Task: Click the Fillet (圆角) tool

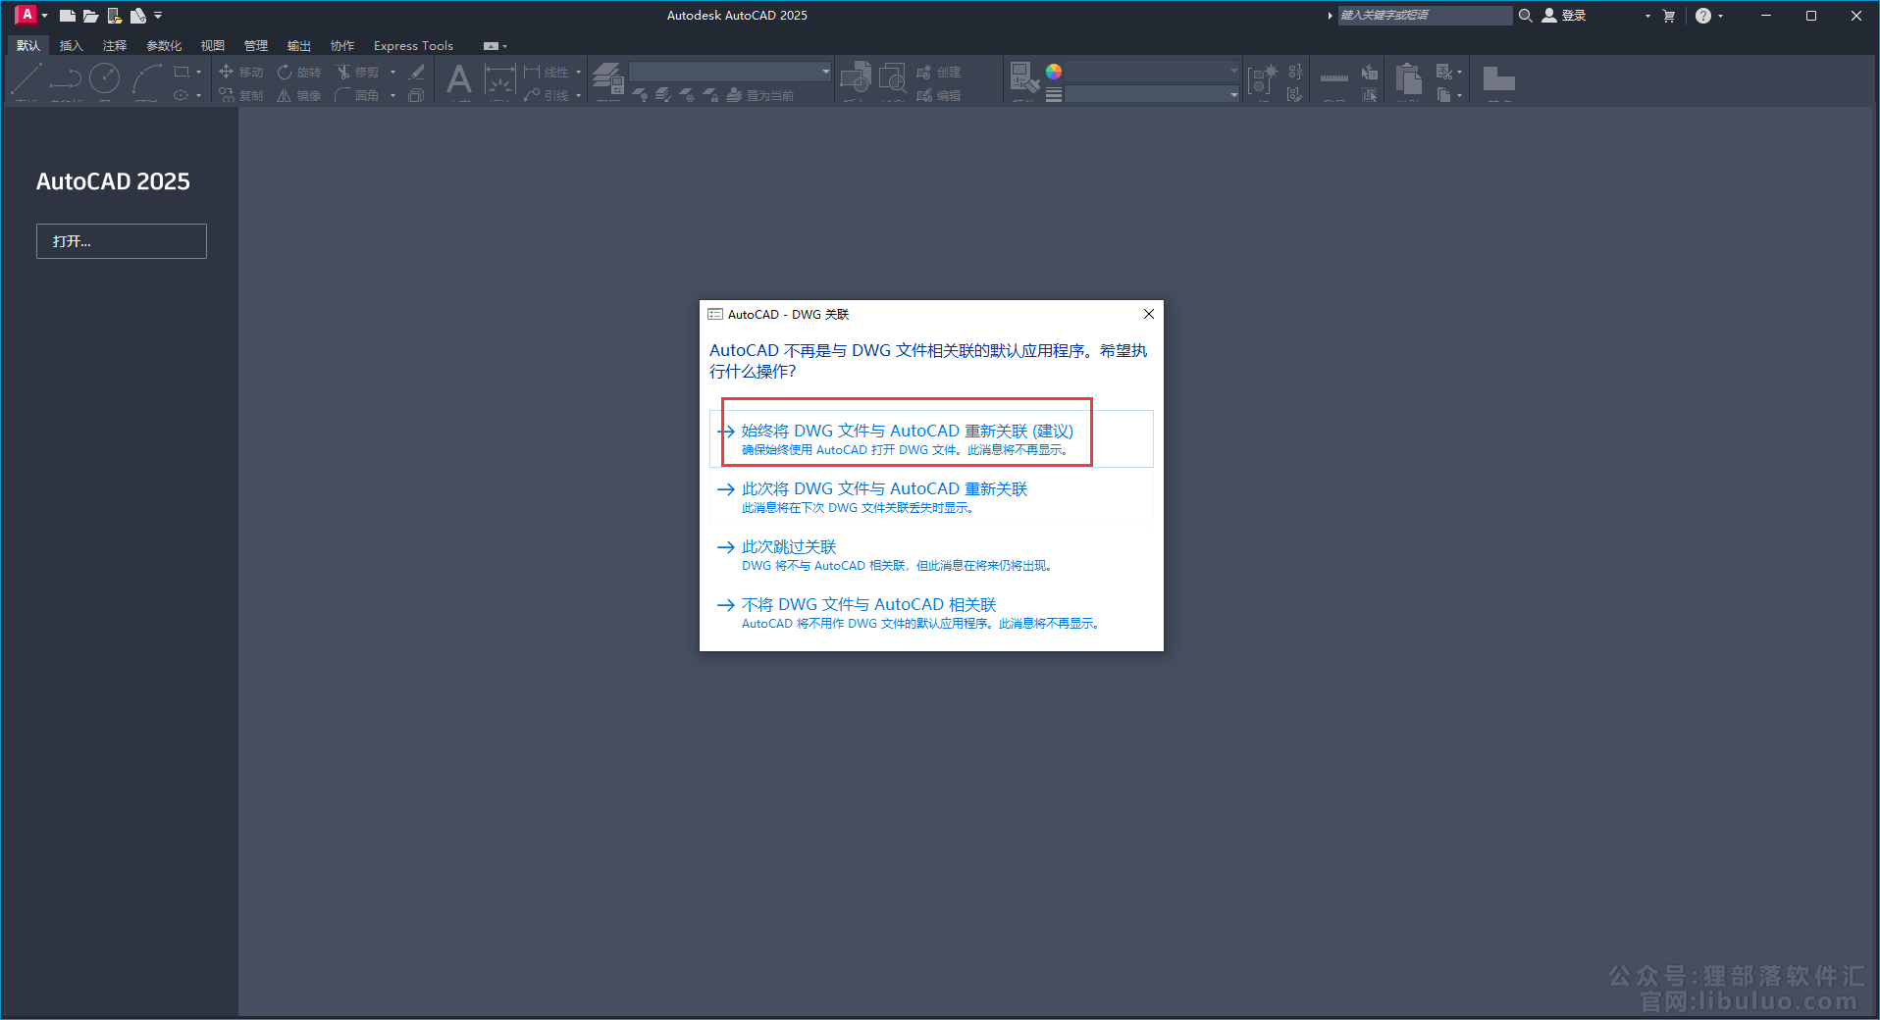Action: (x=357, y=95)
